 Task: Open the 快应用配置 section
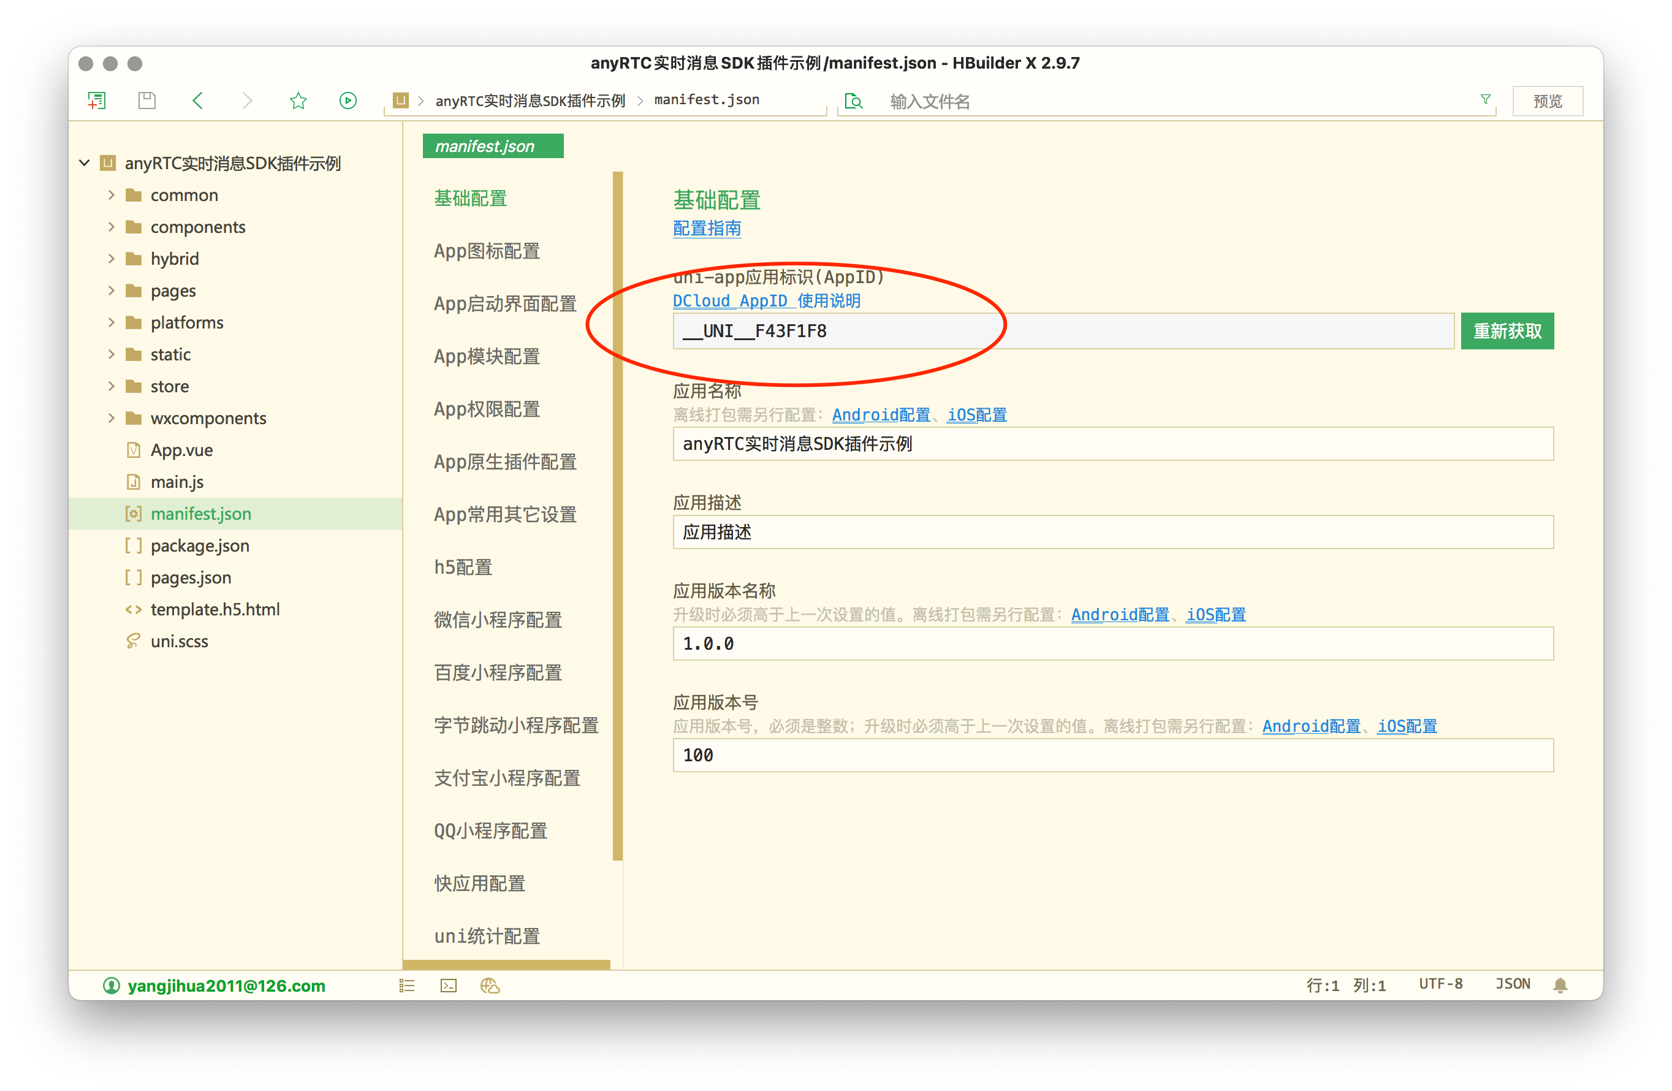click(x=479, y=884)
